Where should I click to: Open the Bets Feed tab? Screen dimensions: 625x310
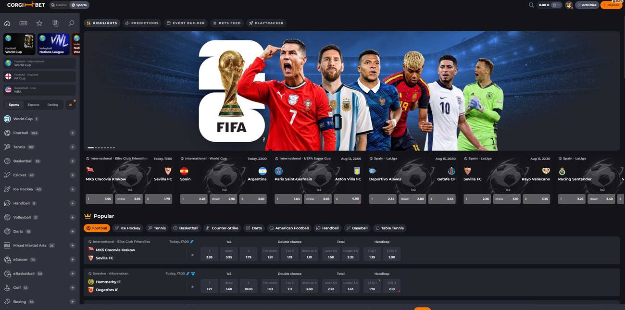click(227, 23)
